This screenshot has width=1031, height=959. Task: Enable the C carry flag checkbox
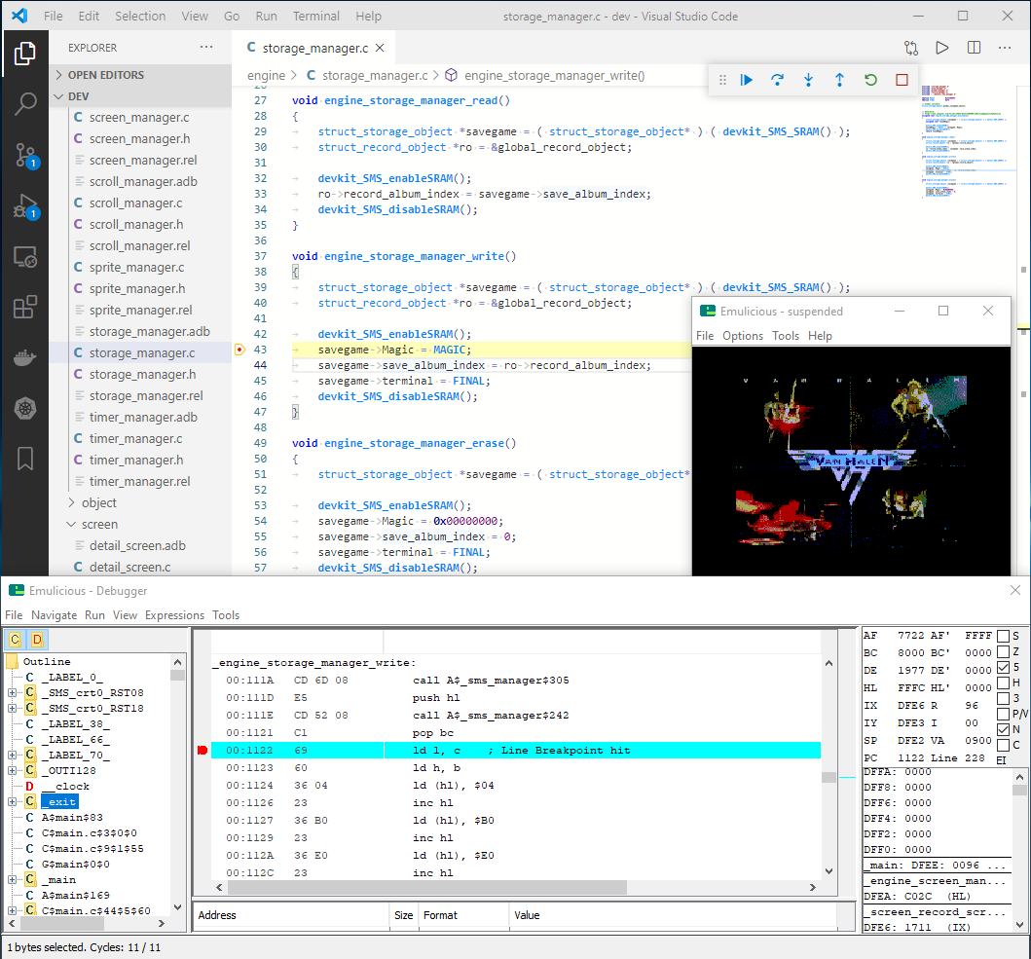tap(1003, 743)
